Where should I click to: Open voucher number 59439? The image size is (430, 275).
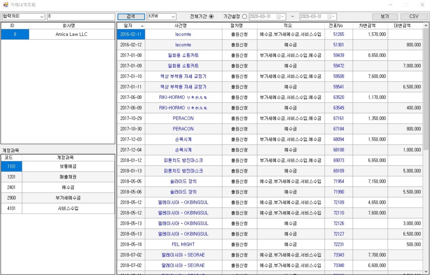point(339,55)
